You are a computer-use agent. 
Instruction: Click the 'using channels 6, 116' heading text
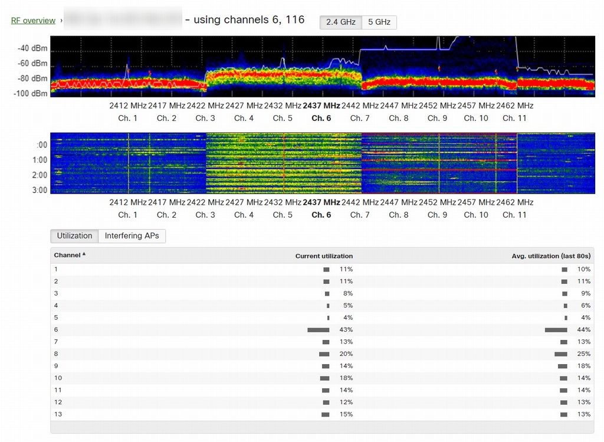point(249,19)
